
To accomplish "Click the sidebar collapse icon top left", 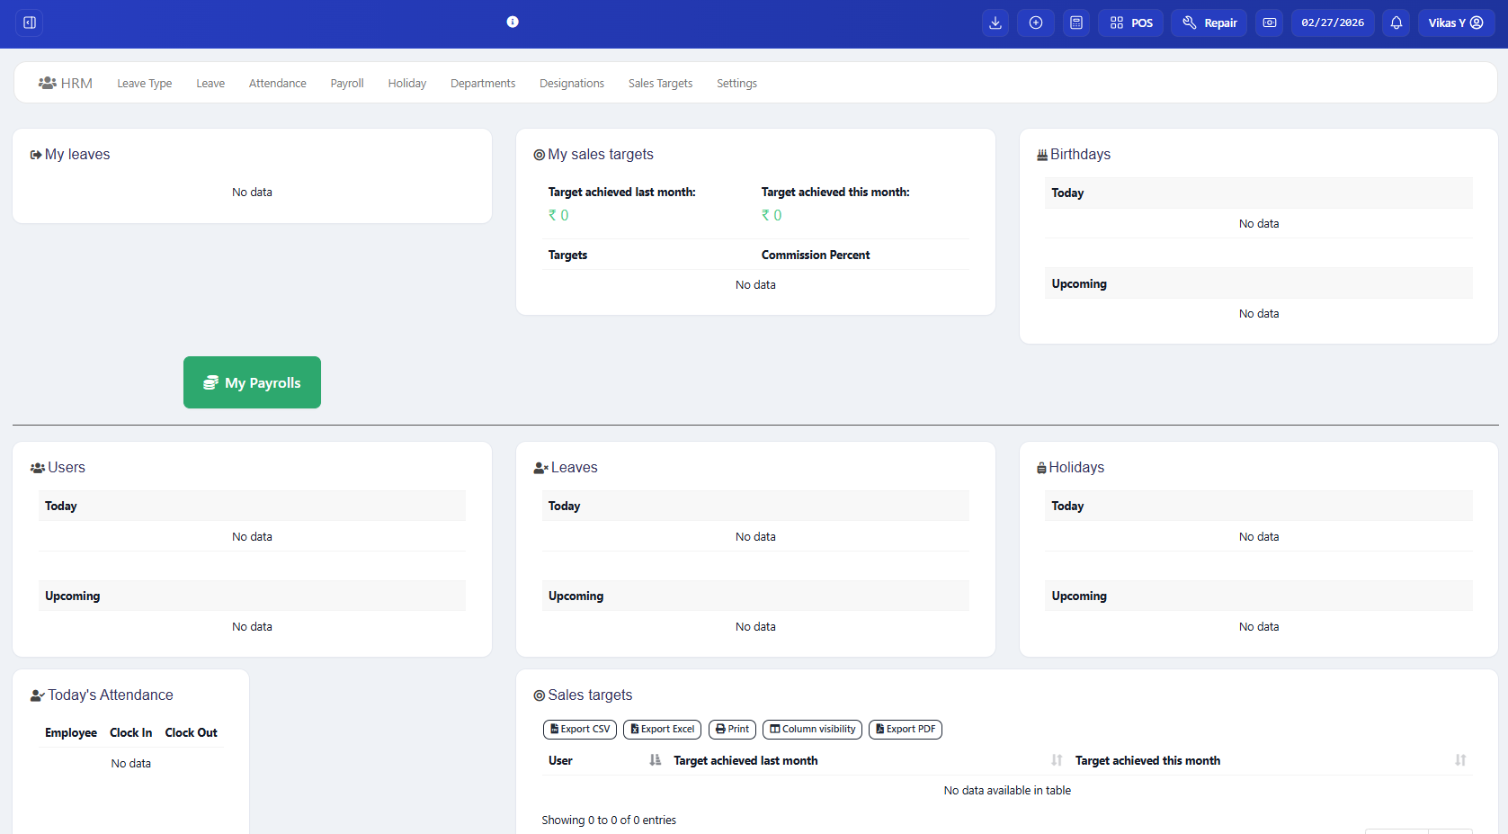I will click(x=29, y=22).
